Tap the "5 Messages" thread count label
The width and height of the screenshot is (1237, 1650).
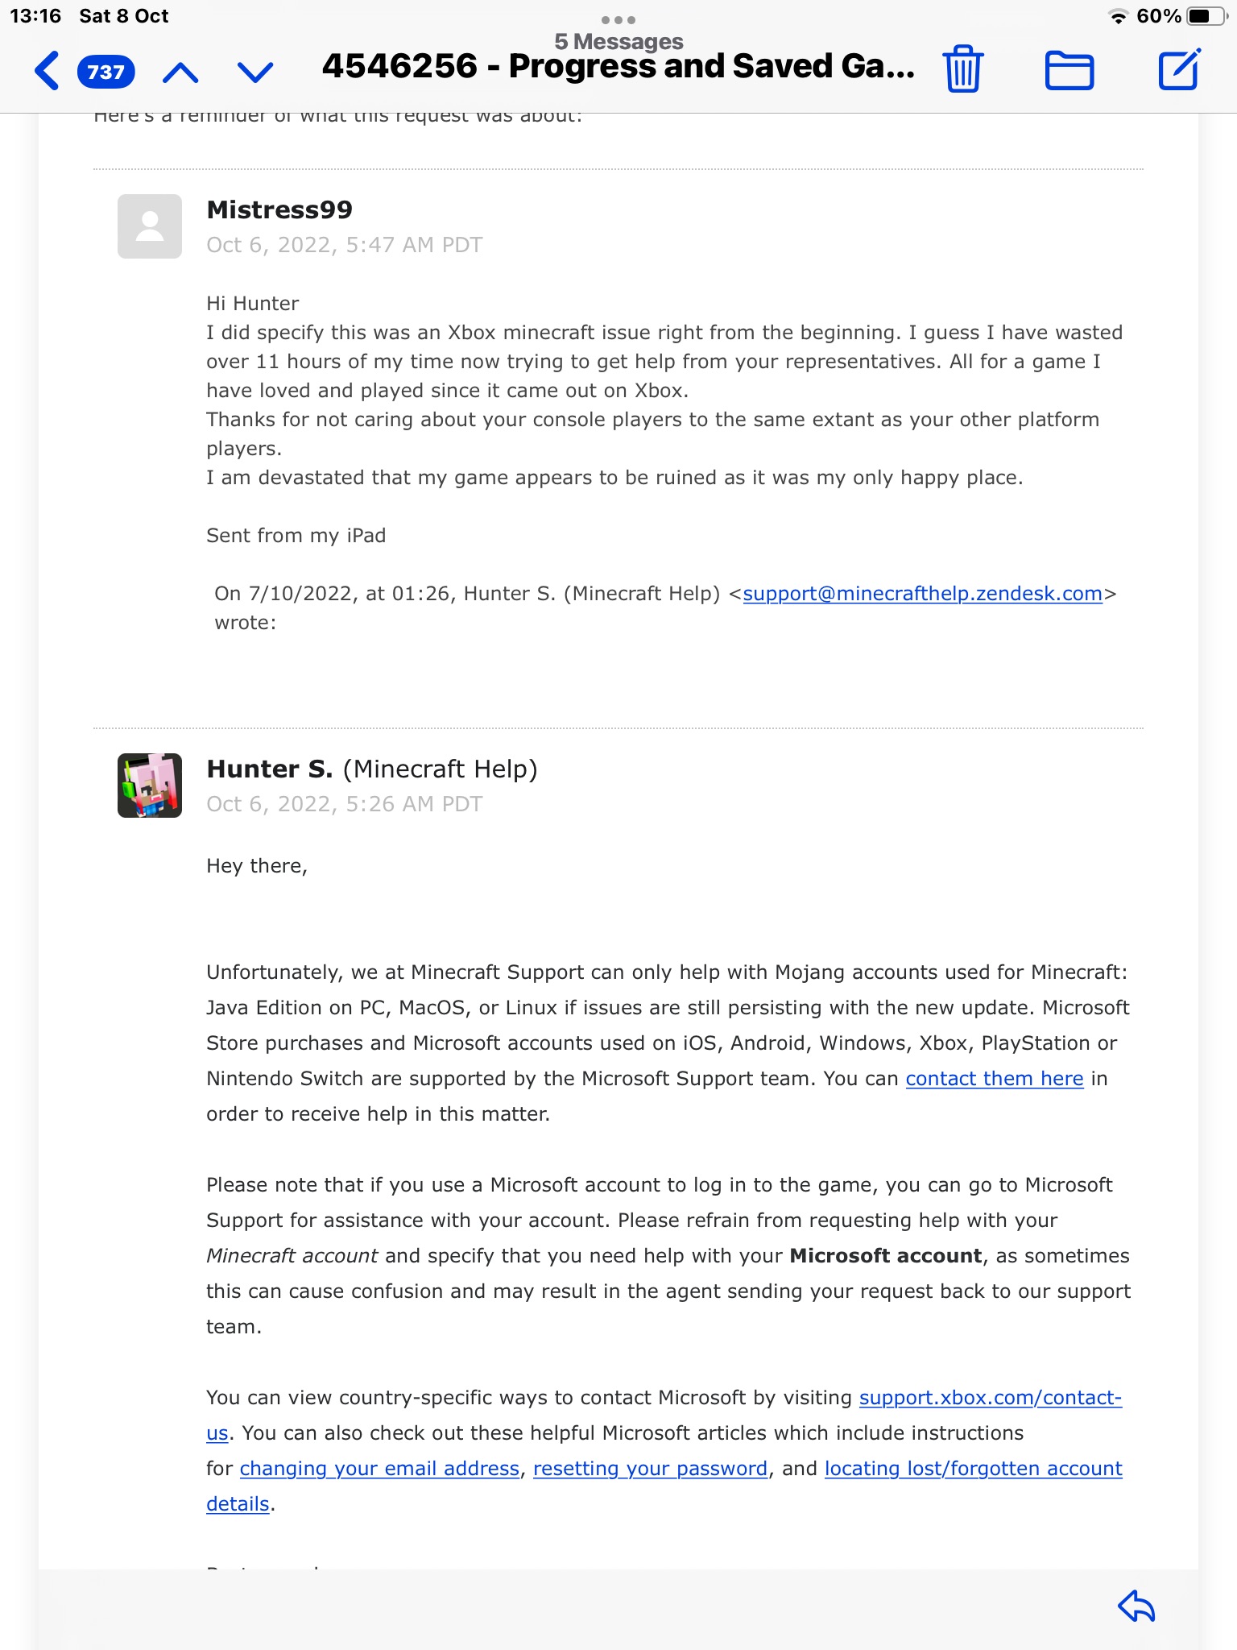pyautogui.click(x=618, y=41)
